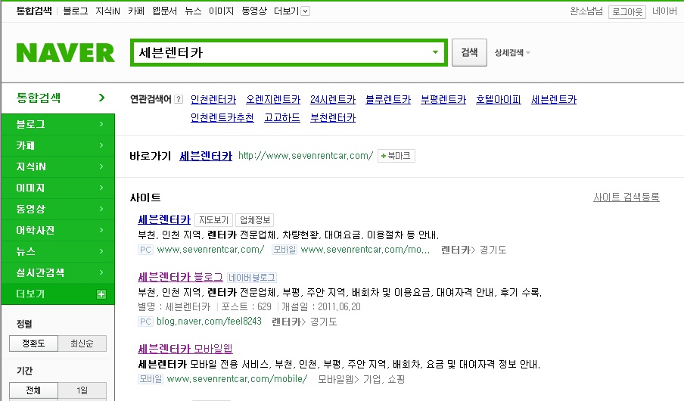Open the 세븐렌터카 블로그 result title

point(180,277)
